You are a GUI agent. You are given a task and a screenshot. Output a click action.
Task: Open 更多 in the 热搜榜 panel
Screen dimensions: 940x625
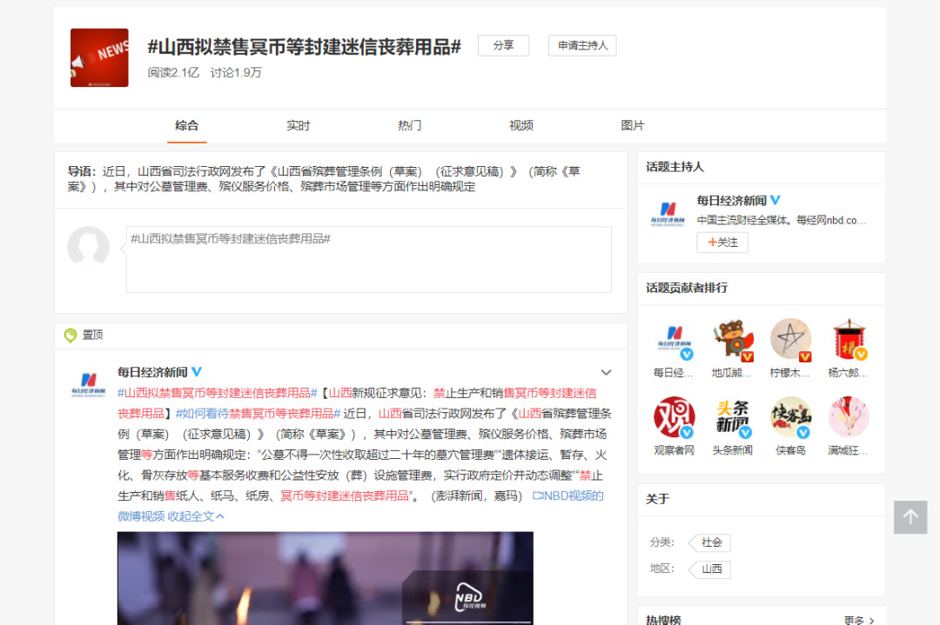pyautogui.click(x=859, y=620)
